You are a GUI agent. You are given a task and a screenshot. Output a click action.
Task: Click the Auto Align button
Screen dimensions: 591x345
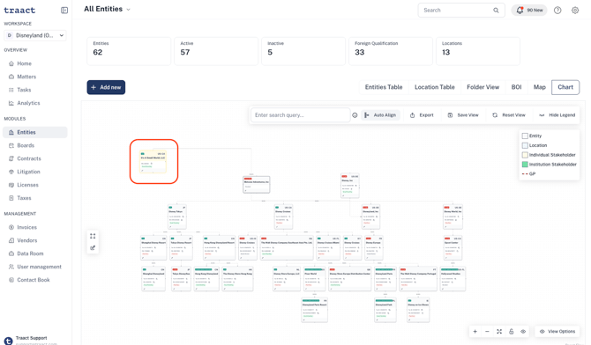point(381,115)
